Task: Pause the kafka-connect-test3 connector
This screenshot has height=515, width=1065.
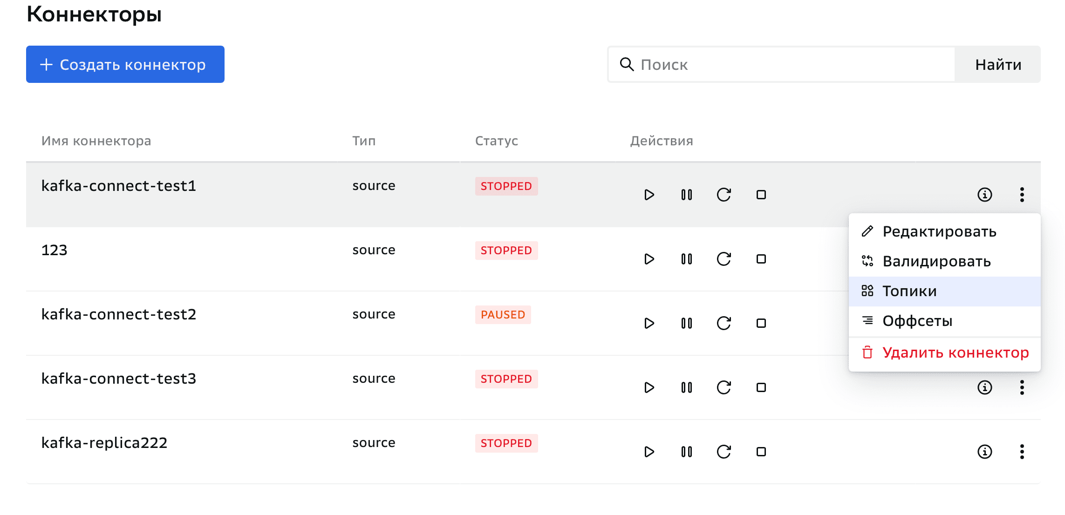Action: pyautogui.click(x=686, y=387)
